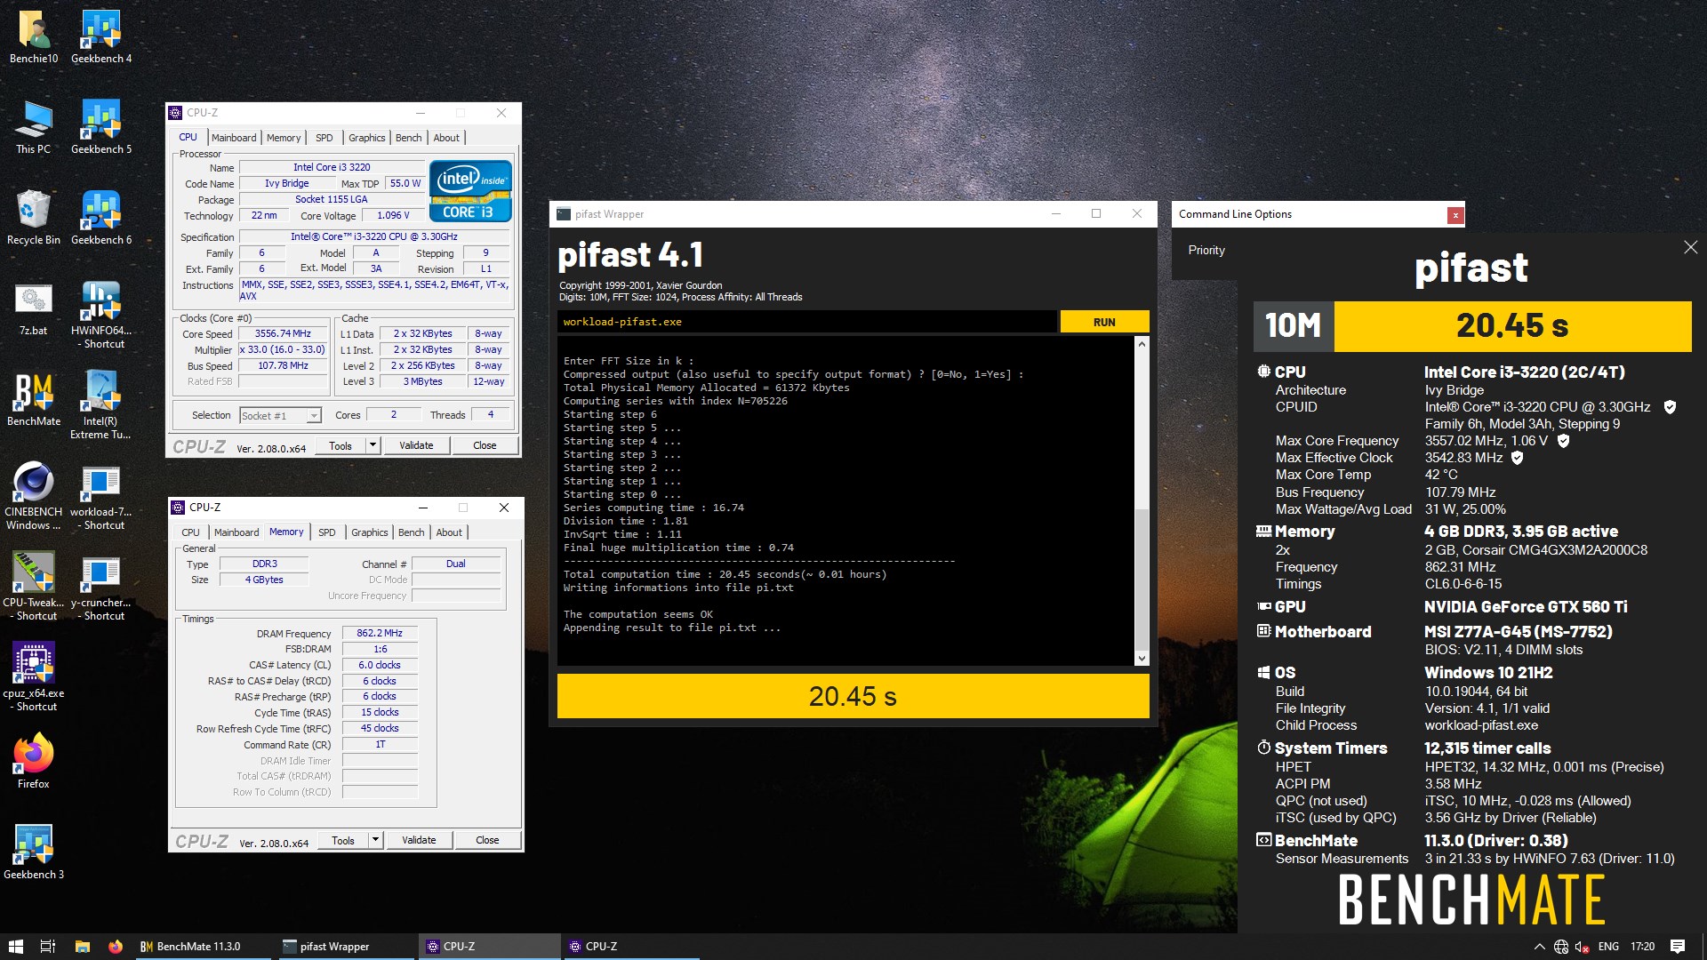The image size is (1707, 960).
Task: Open Tools dropdown arrow in bottom CPU-Z
Action: (376, 840)
